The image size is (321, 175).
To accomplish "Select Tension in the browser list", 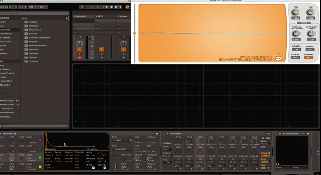I will click(x=33, y=61).
